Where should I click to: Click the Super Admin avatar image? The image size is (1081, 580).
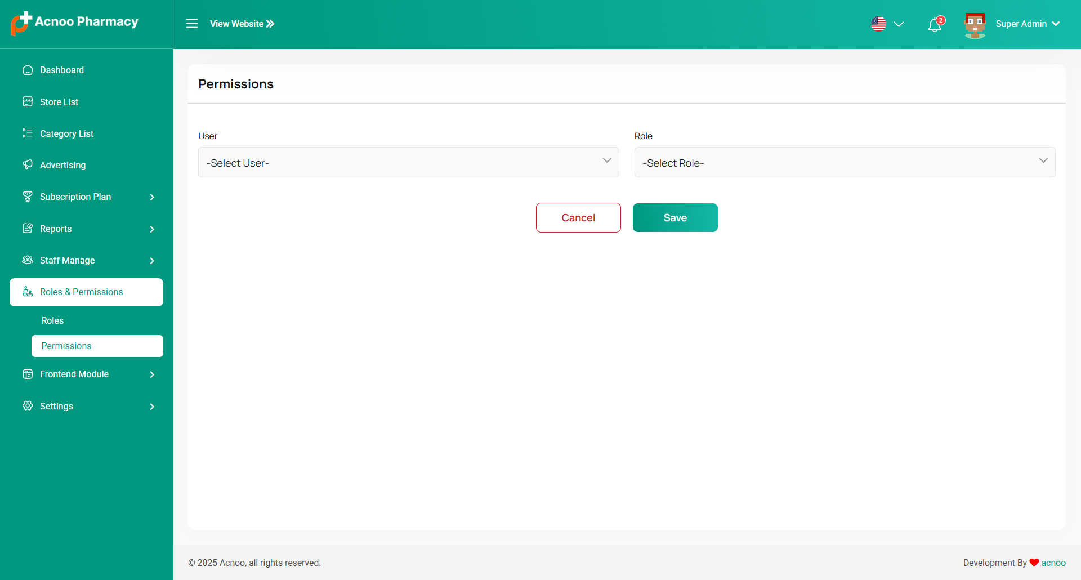[x=975, y=25]
